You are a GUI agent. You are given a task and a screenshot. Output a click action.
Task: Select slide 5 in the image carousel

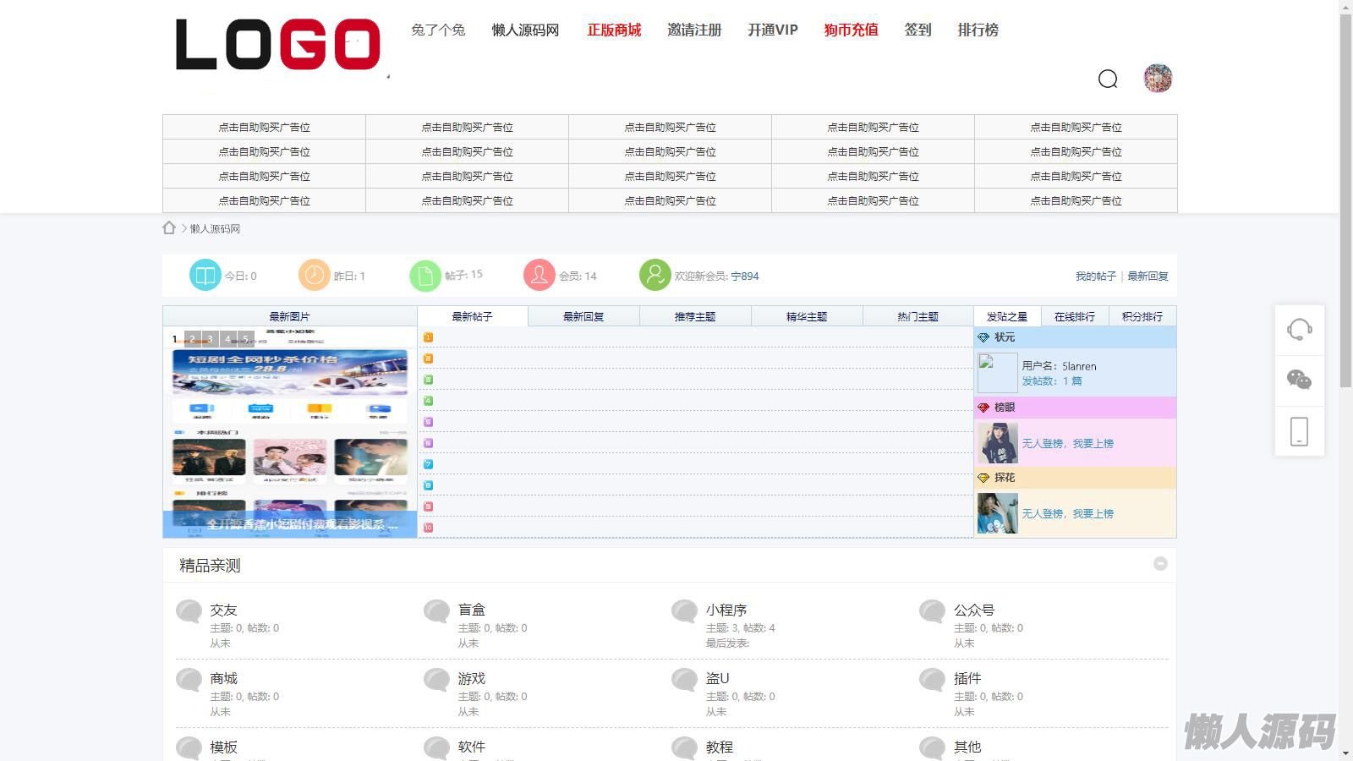pyautogui.click(x=246, y=339)
